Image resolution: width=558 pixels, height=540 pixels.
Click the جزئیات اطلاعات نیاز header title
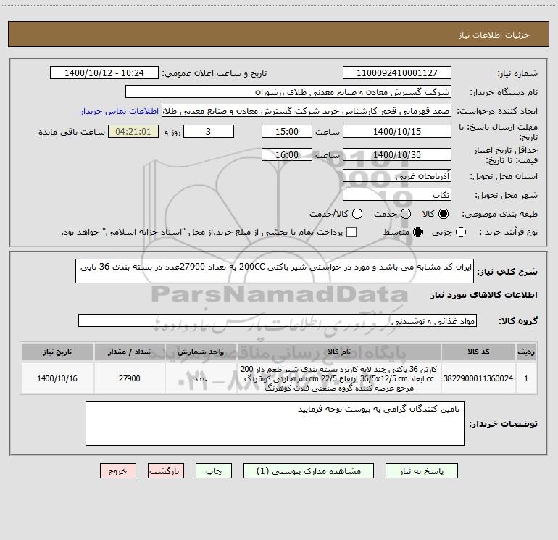[494, 35]
